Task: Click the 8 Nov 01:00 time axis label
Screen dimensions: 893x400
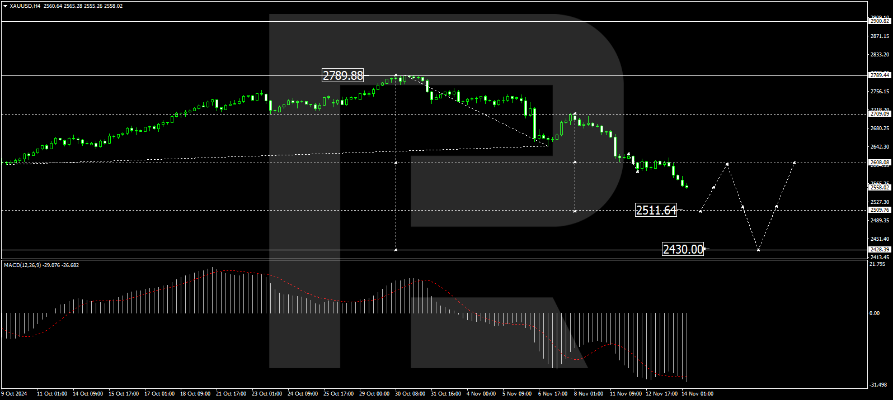Action: tap(589, 394)
